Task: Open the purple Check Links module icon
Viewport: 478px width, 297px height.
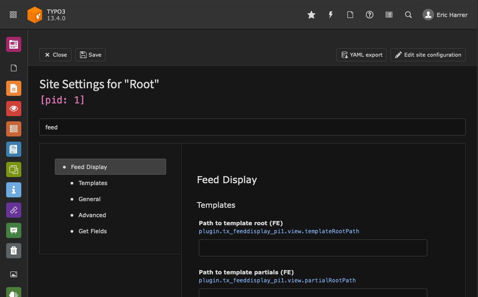Action: 14,210
